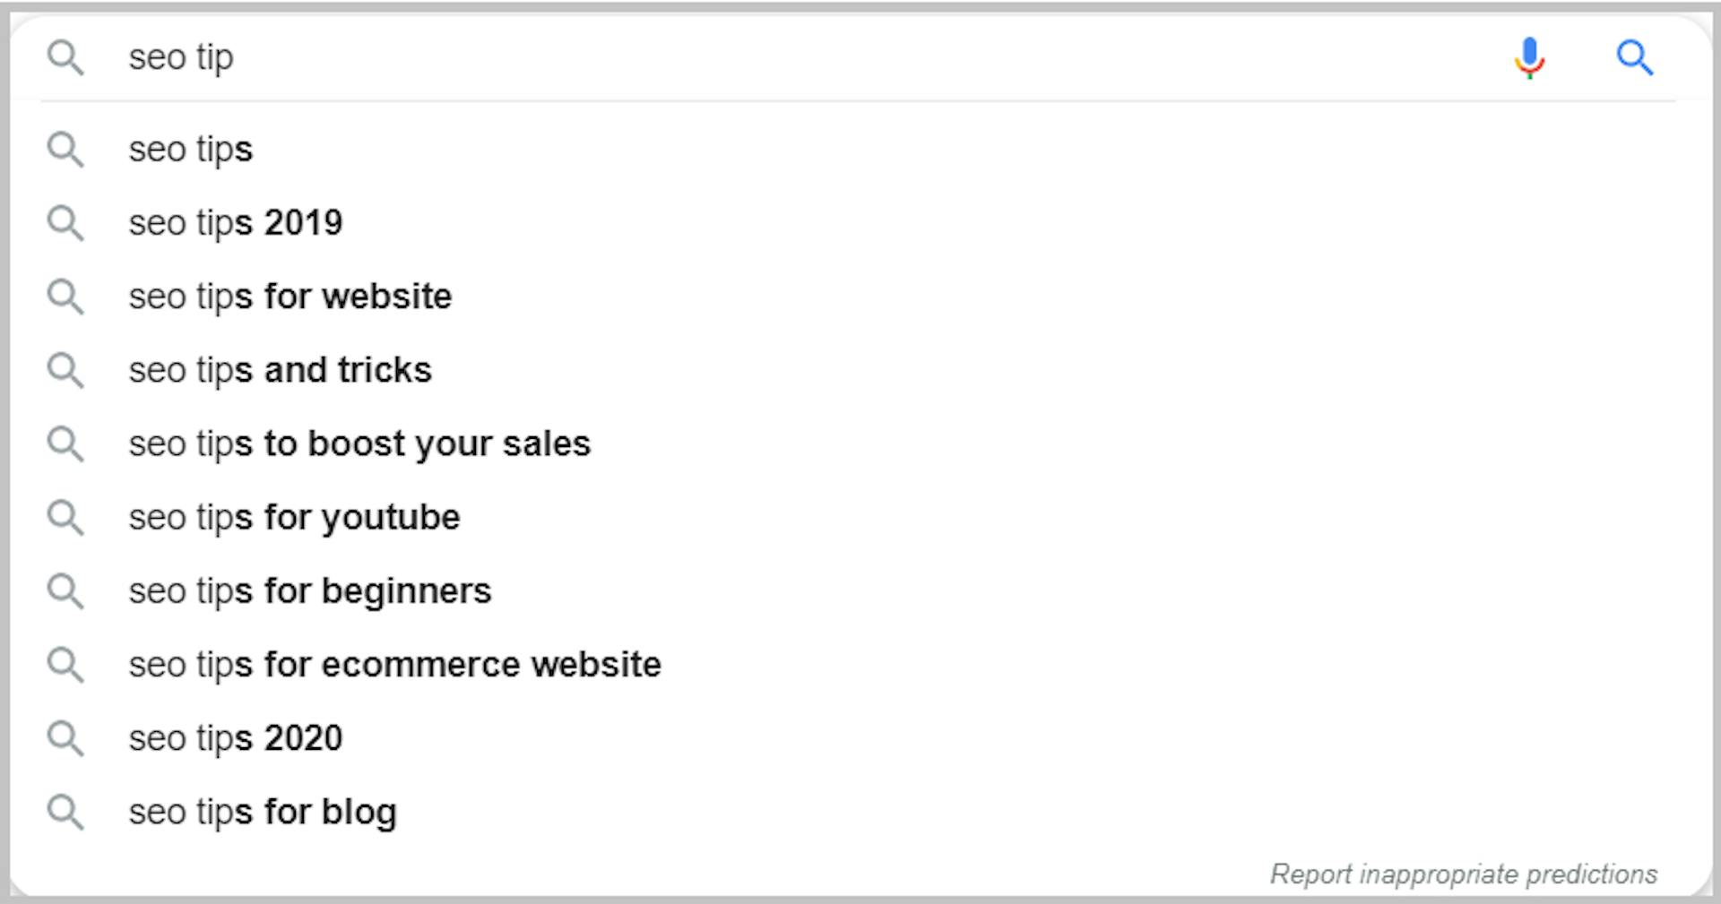Click the gray magnifier beside the search input

(65, 58)
